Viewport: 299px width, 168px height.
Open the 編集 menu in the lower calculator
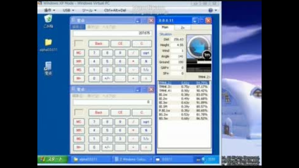[78, 96]
